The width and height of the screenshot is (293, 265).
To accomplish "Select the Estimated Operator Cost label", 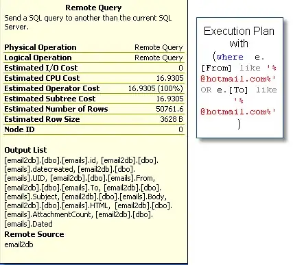I will coord(52,88).
